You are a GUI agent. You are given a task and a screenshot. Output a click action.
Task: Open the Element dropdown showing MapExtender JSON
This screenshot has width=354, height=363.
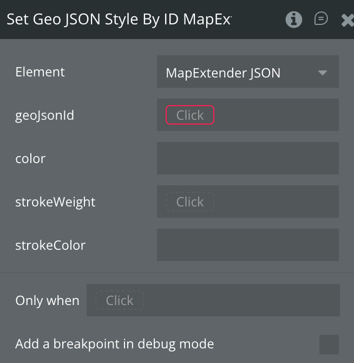(238, 72)
